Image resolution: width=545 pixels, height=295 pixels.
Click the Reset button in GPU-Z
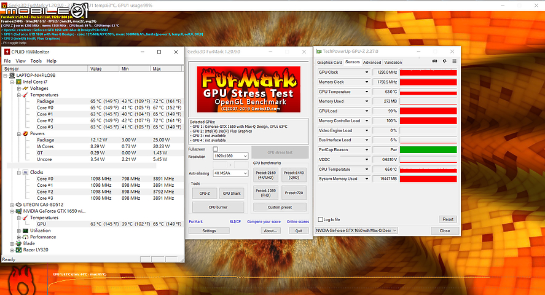(x=448, y=219)
